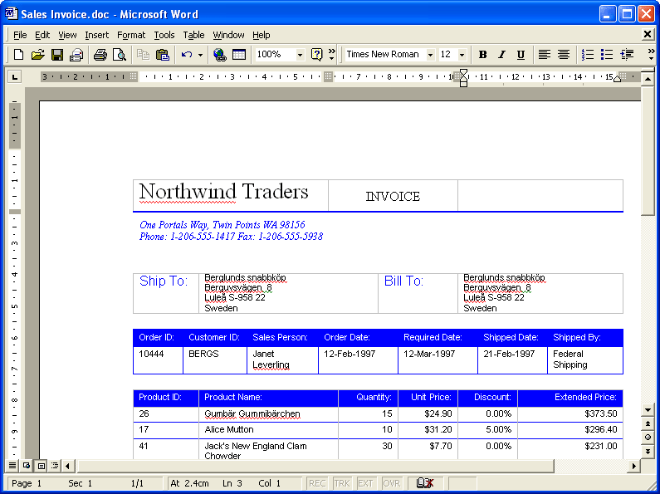This screenshot has width=660, height=494.
Task: Click the INVOICE heading text
Action: click(393, 197)
